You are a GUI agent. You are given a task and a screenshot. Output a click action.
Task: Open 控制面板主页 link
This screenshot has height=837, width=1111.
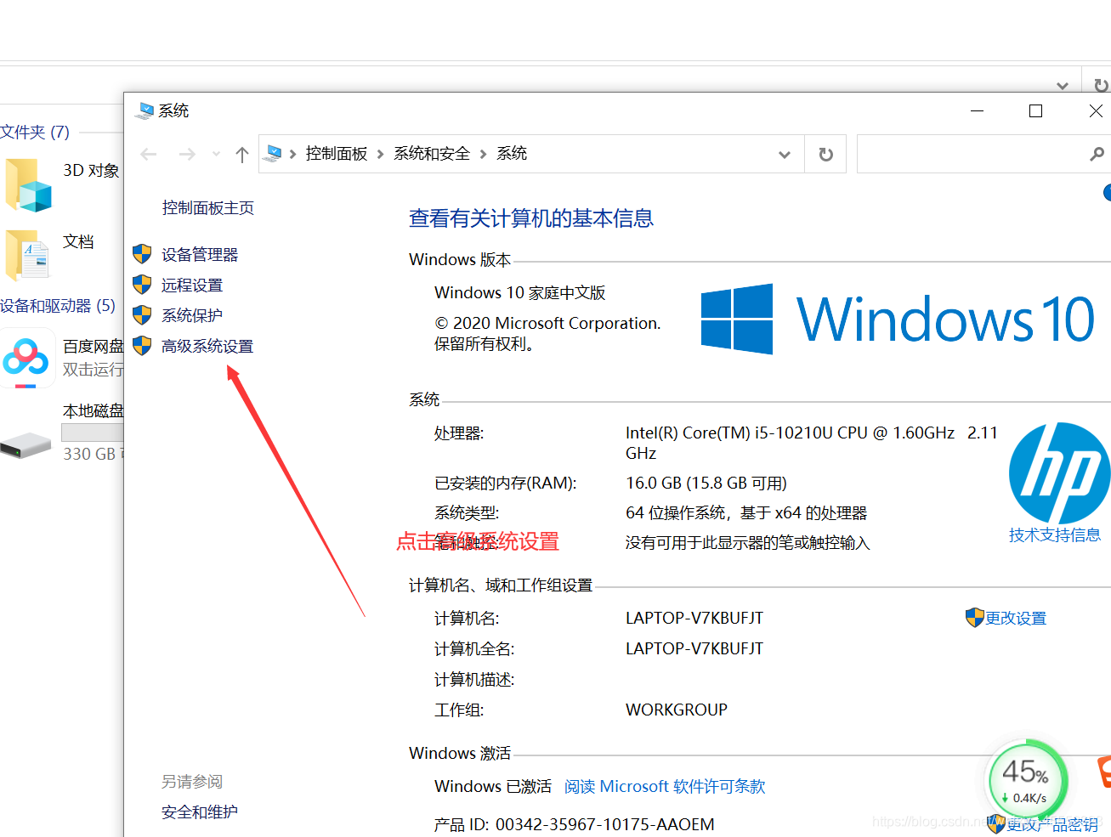[208, 208]
